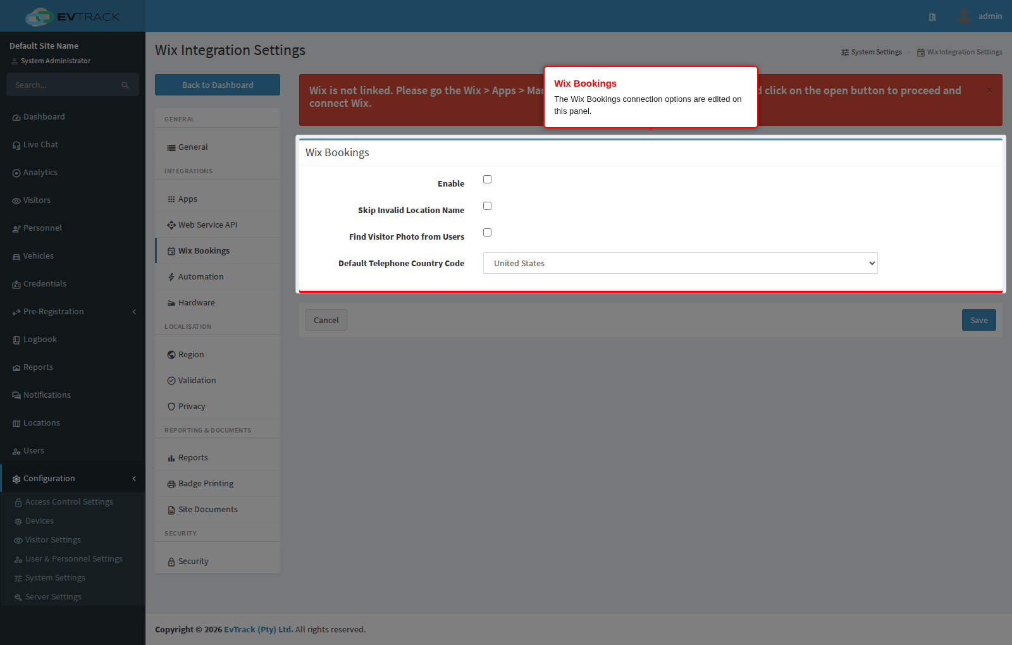Click the Live Chat headset icon
Image resolution: width=1012 pixels, height=645 pixels.
[16, 145]
